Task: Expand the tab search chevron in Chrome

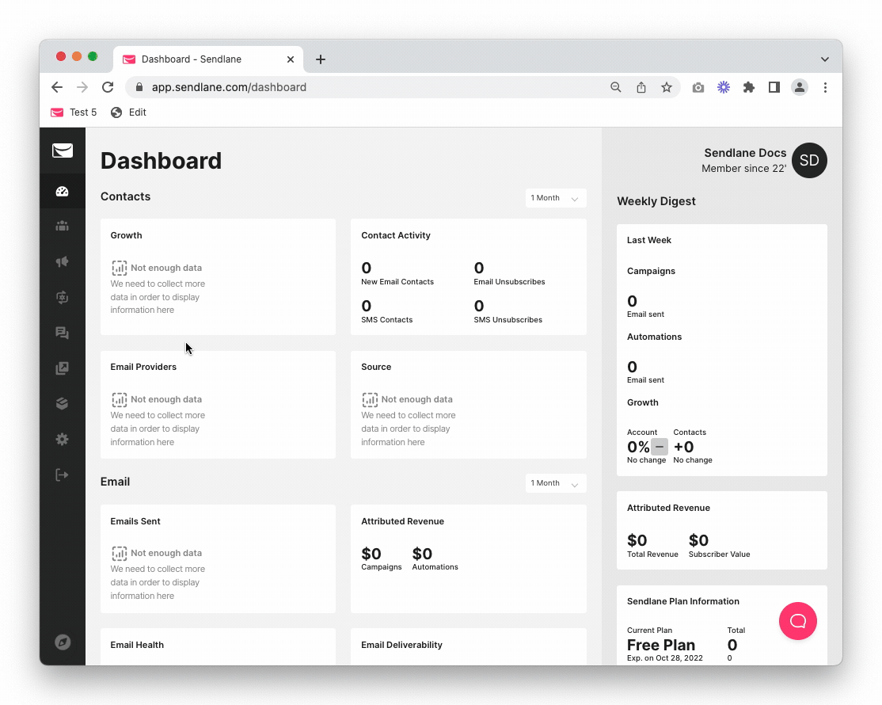Action: [x=825, y=59]
